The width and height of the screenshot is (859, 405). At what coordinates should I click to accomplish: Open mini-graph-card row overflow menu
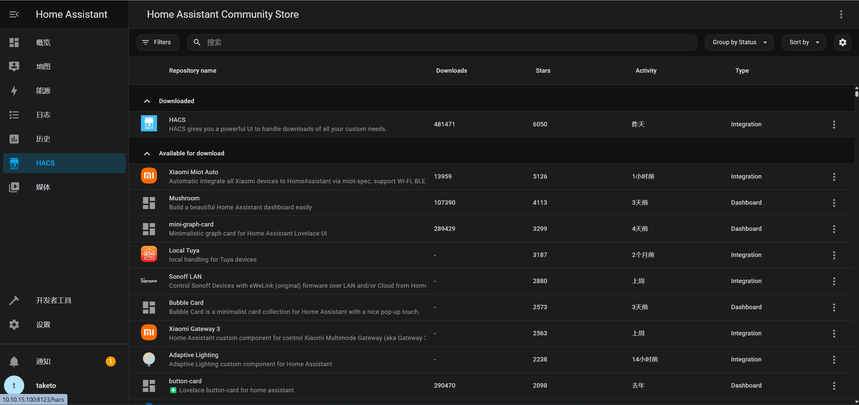click(834, 229)
